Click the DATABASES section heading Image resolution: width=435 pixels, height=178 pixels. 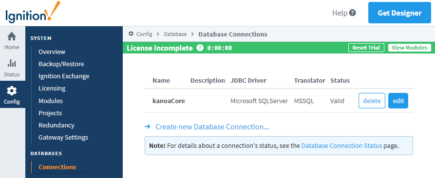pos(46,153)
